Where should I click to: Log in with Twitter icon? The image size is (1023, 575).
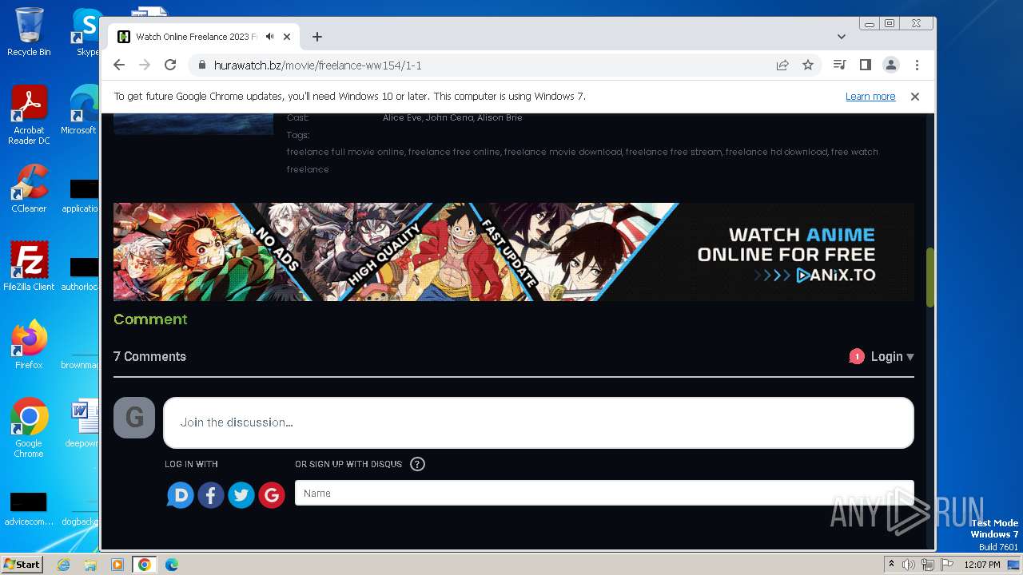coord(241,495)
